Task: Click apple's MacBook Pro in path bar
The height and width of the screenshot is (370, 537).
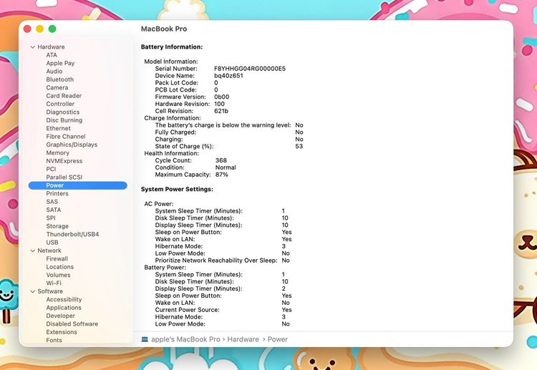Action: coord(185,339)
